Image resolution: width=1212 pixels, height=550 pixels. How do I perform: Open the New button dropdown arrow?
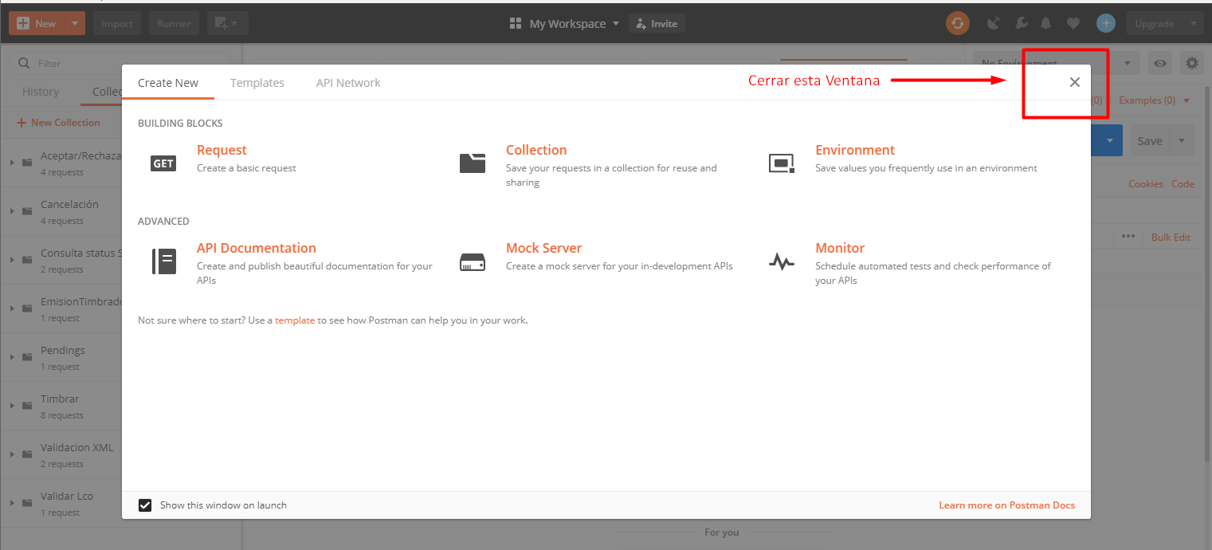[x=75, y=23]
